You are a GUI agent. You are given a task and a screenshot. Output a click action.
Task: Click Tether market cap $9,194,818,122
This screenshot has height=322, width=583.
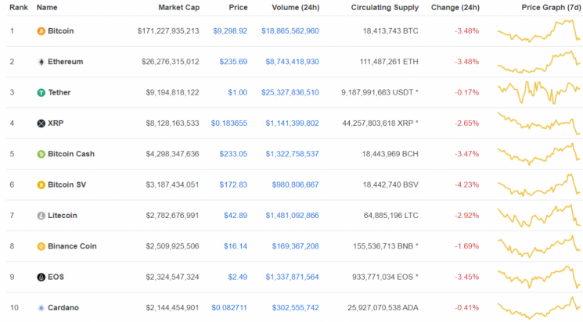172,92
